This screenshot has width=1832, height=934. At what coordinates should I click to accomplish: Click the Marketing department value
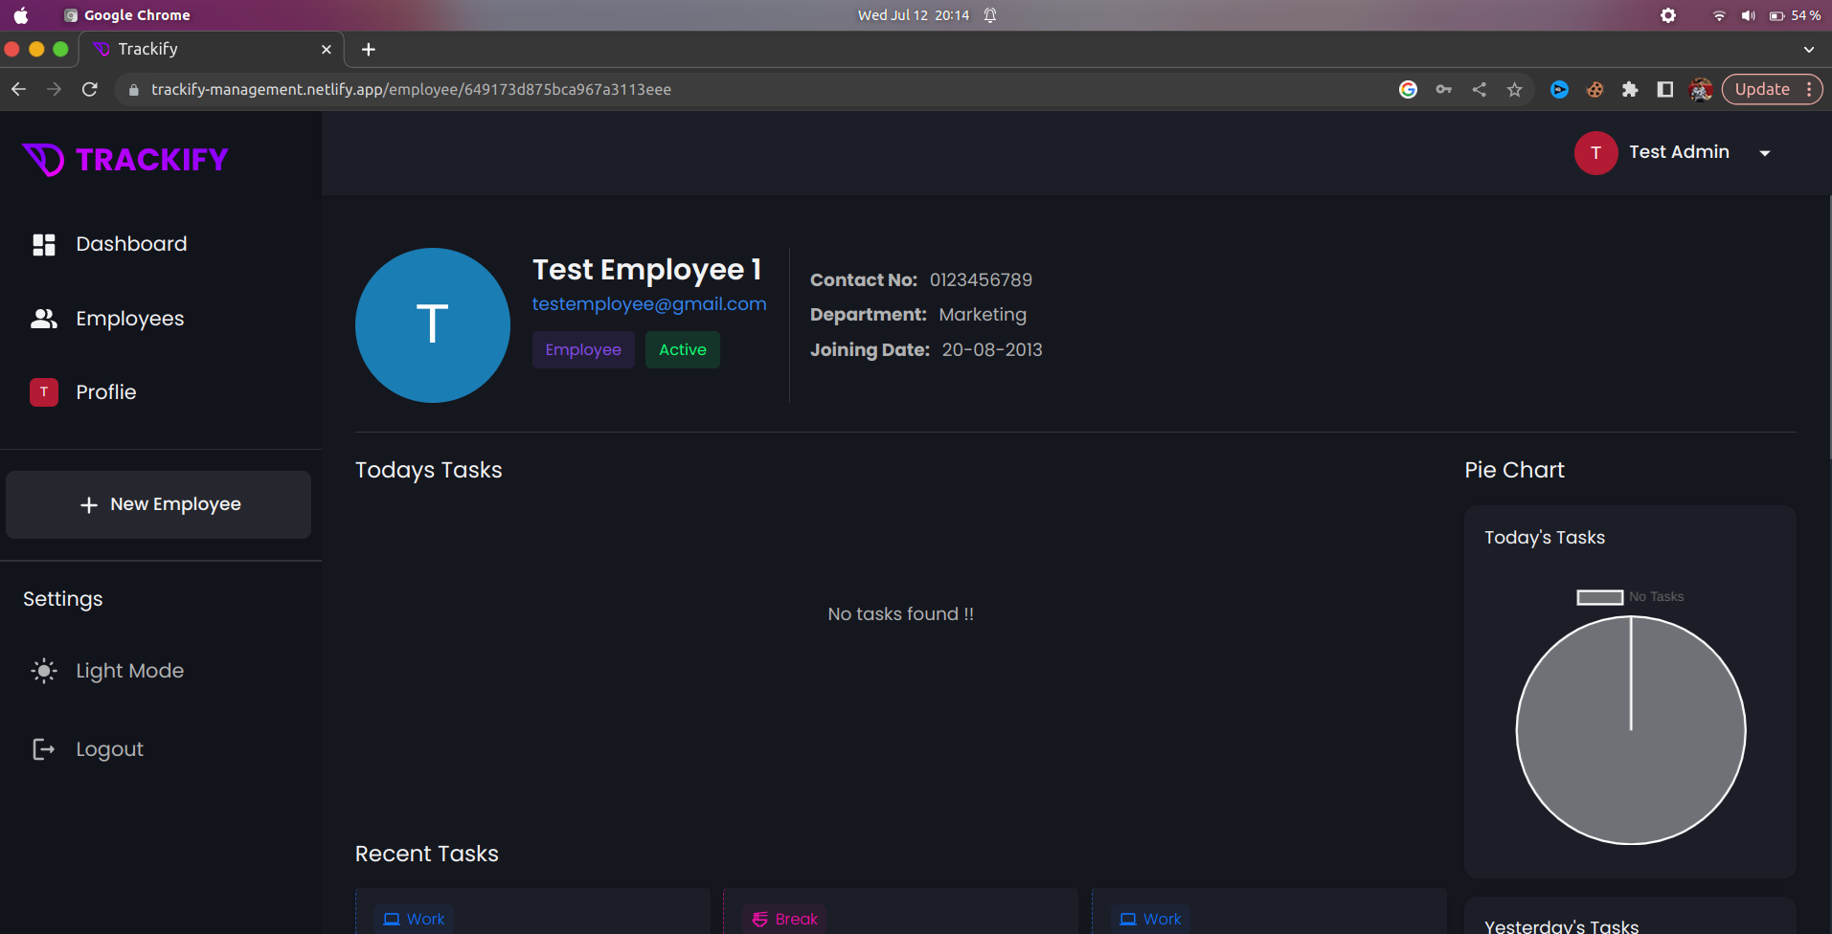tap(983, 315)
